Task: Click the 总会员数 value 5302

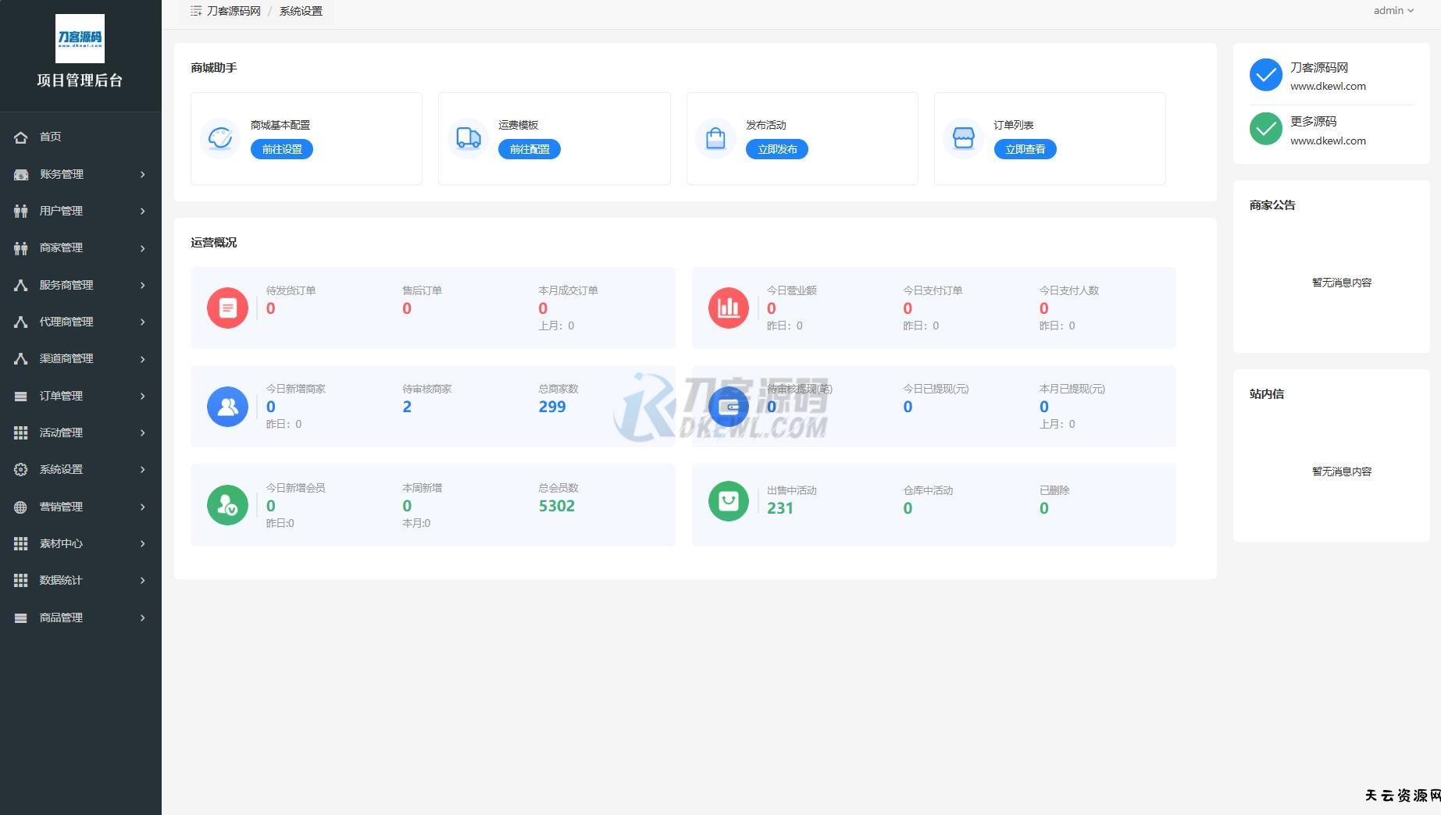Action: (556, 506)
